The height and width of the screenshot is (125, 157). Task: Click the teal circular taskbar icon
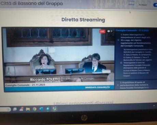pos(48,109)
